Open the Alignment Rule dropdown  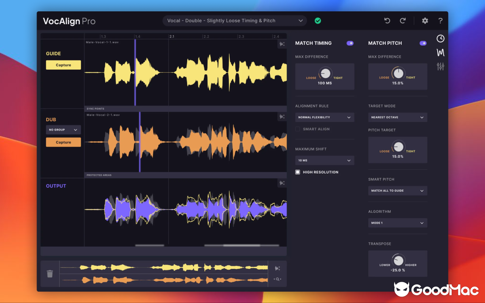click(x=324, y=117)
